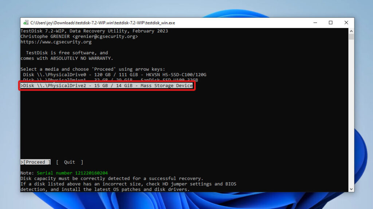Choose the Proceed option
373x209 pixels.
pos(35,162)
